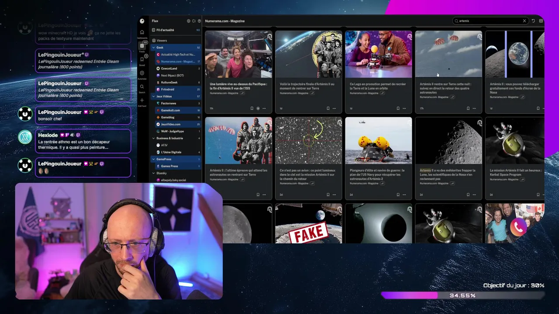Collapse the Jeux Vidéos folder

[x=154, y=96]
